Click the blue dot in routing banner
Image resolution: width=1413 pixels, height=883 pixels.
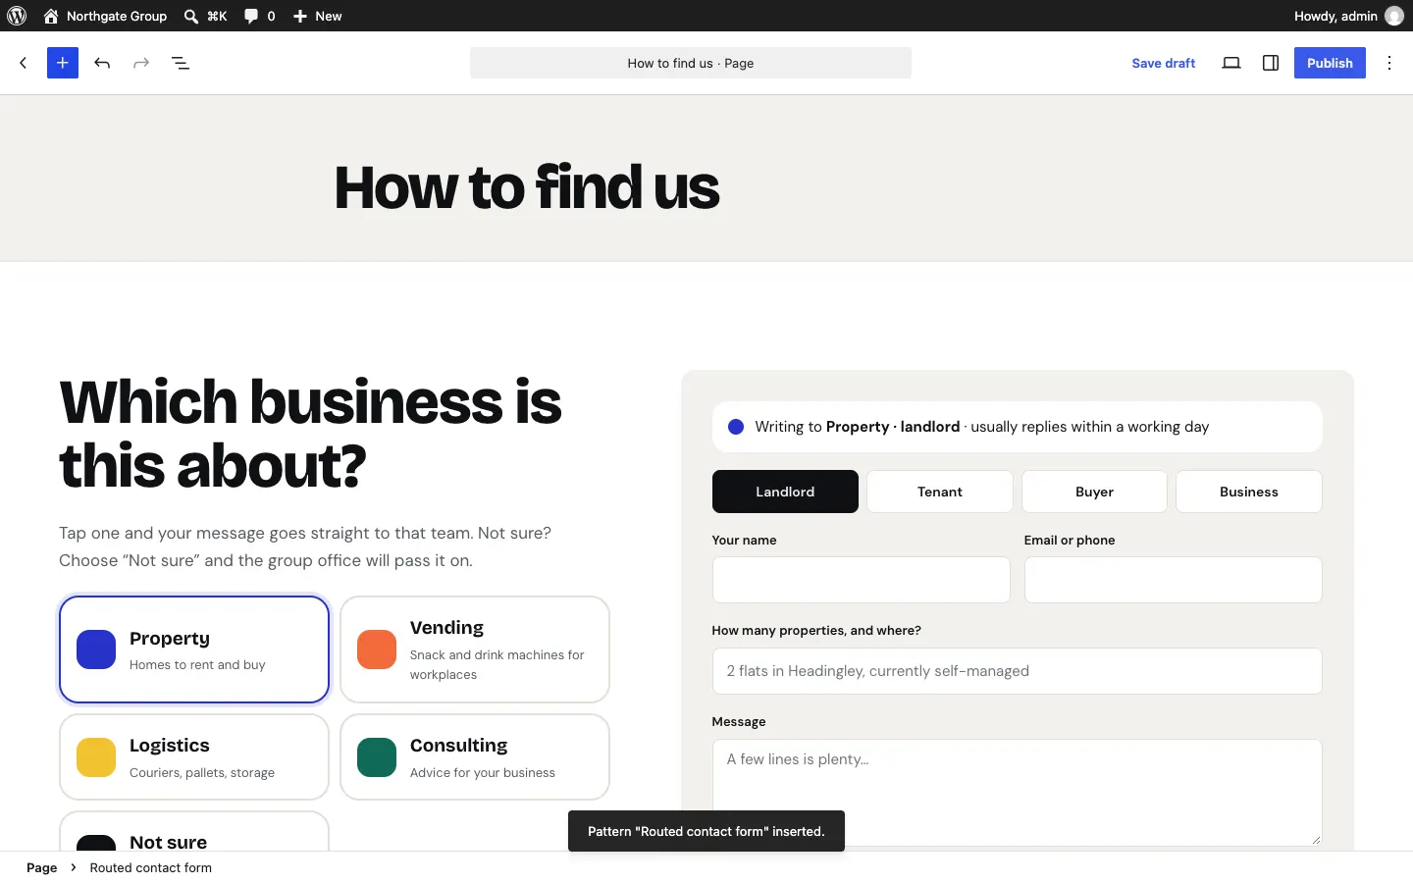[x=736, y=427]
